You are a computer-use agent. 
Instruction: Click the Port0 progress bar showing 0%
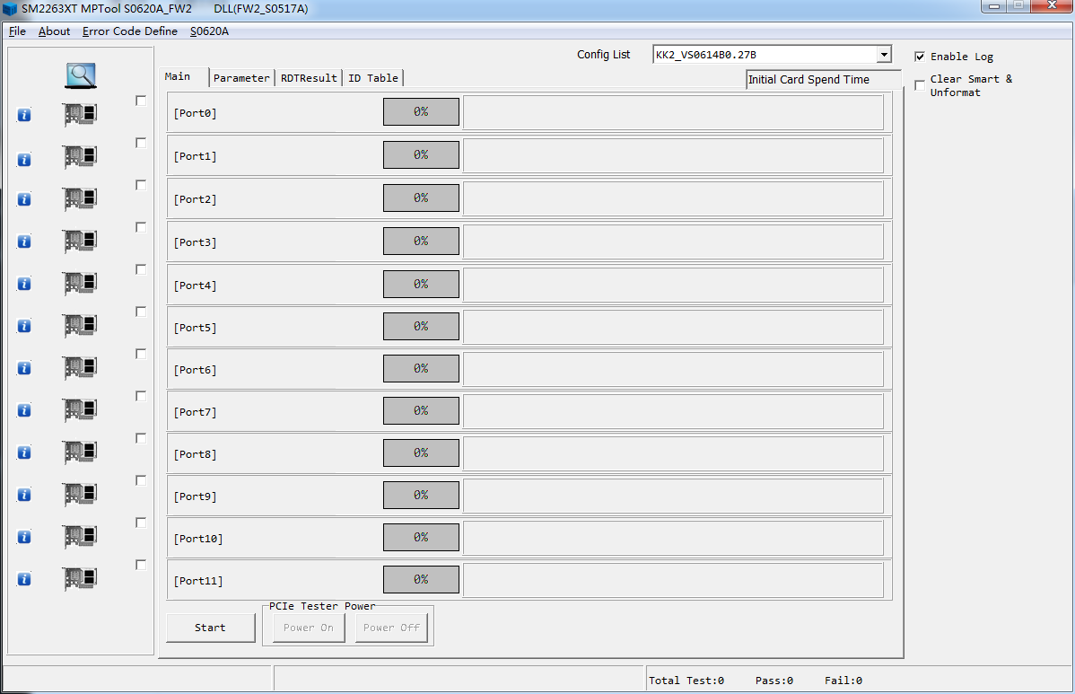click(421, 112)
